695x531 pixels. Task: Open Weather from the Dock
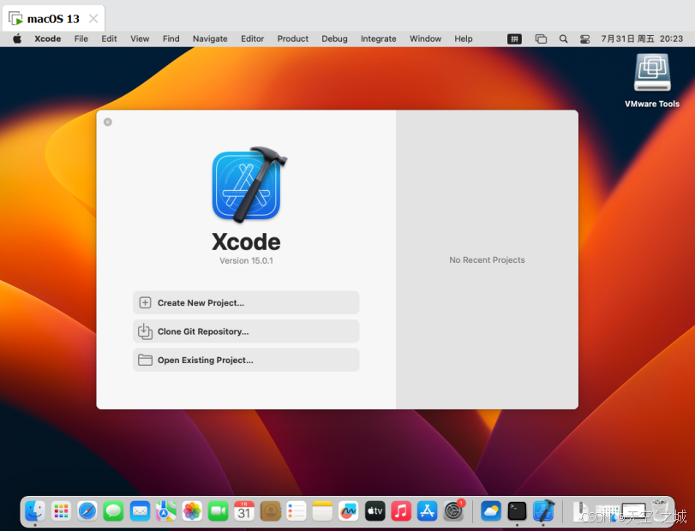(x=491, y=511)
